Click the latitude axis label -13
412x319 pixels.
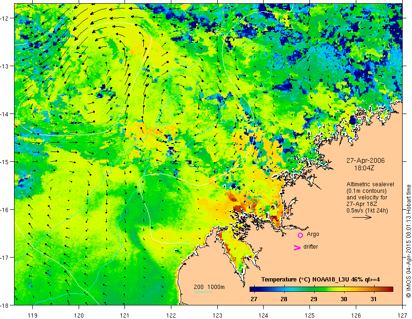(x=5, y=66)
